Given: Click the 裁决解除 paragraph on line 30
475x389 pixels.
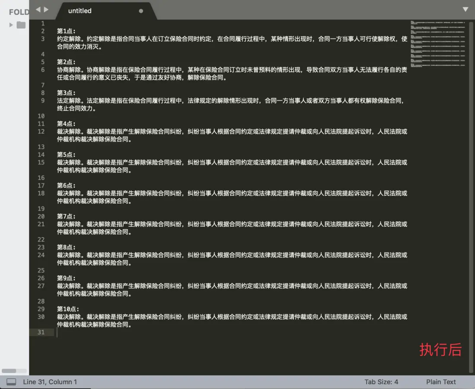Looking at the screenshot, I should 232,321.
